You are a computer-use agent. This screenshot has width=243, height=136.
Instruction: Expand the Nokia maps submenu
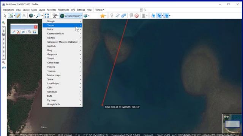coord(62,29)
